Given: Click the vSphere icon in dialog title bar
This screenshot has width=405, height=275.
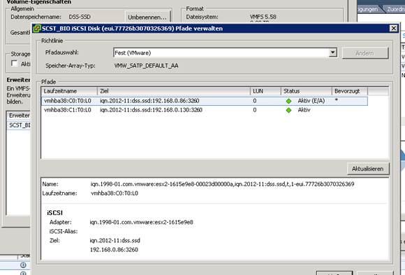Looking at the screenshot, I should point(36,29).
